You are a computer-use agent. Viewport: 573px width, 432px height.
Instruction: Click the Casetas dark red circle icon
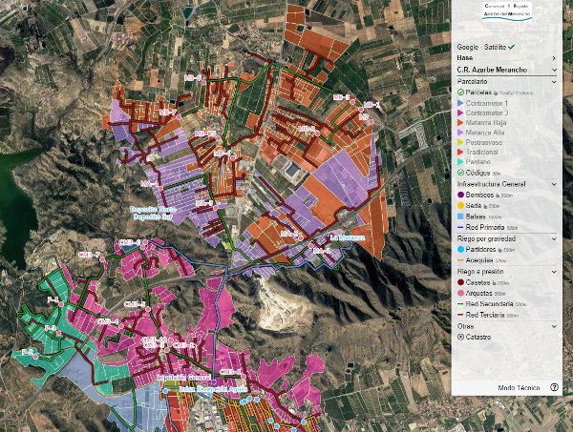tap(461, 282)
